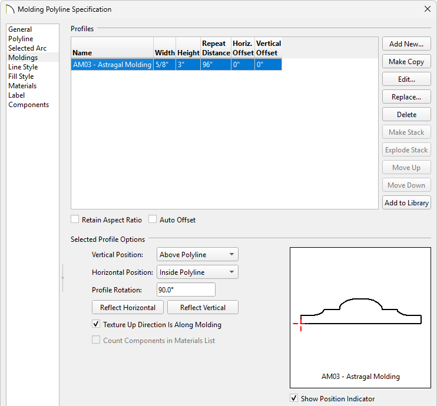Open the General panel
437x406 pixels.
(x=20, y=29)
